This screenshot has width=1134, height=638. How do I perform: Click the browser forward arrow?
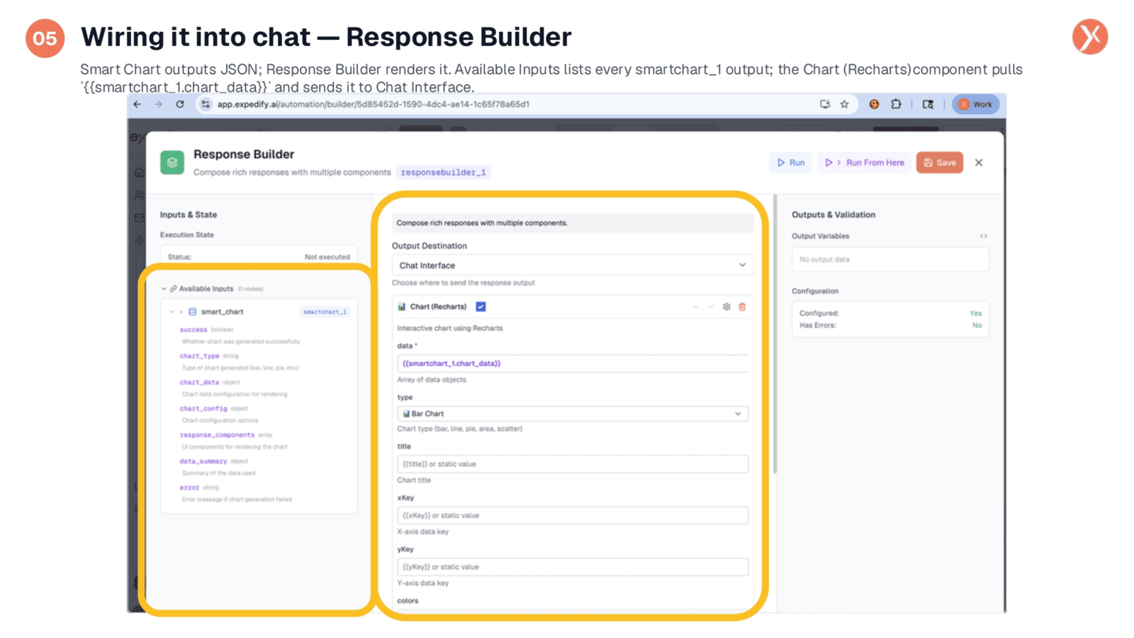(158, 104)
